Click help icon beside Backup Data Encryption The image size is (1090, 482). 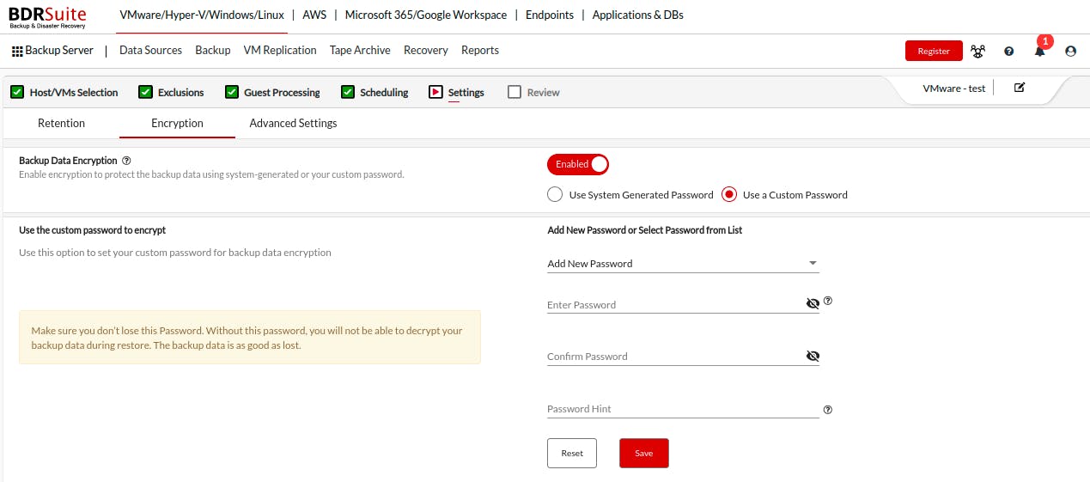pos(126,161)
